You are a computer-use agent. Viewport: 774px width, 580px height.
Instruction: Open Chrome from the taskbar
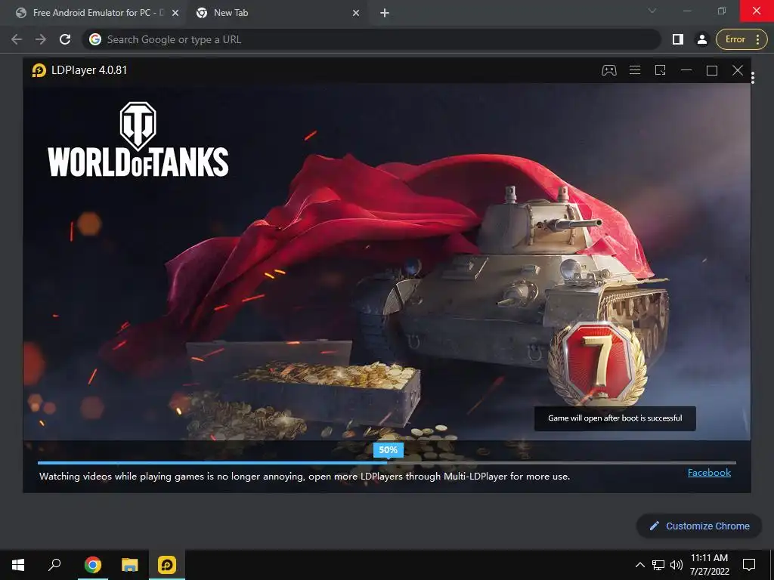(x=93, y=565)
